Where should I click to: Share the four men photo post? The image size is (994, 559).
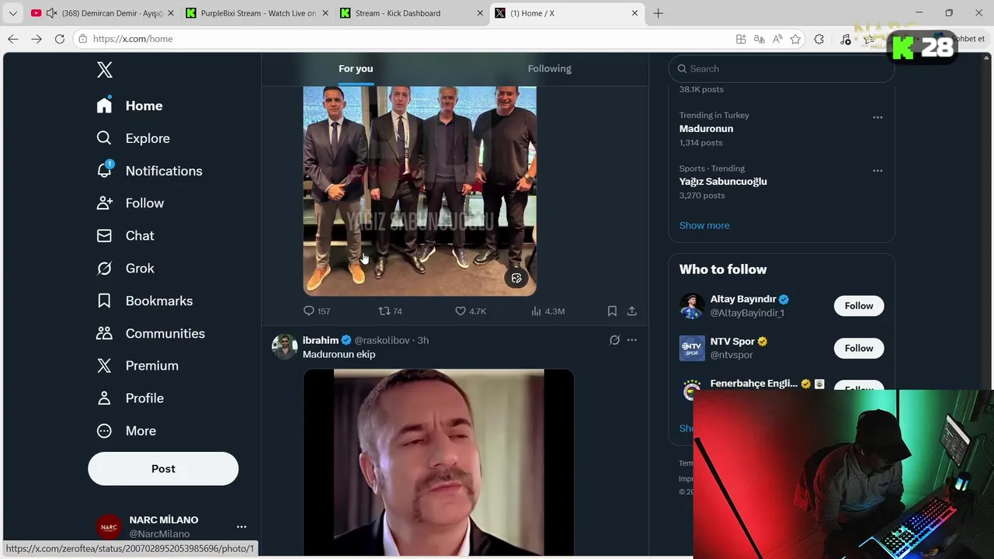[x=632, y=311]
